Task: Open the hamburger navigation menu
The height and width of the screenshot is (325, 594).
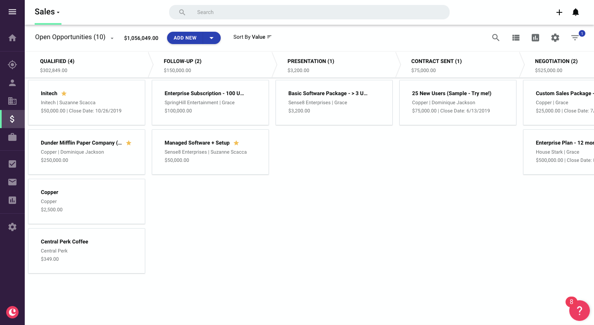Action: (x=12, y=12)
